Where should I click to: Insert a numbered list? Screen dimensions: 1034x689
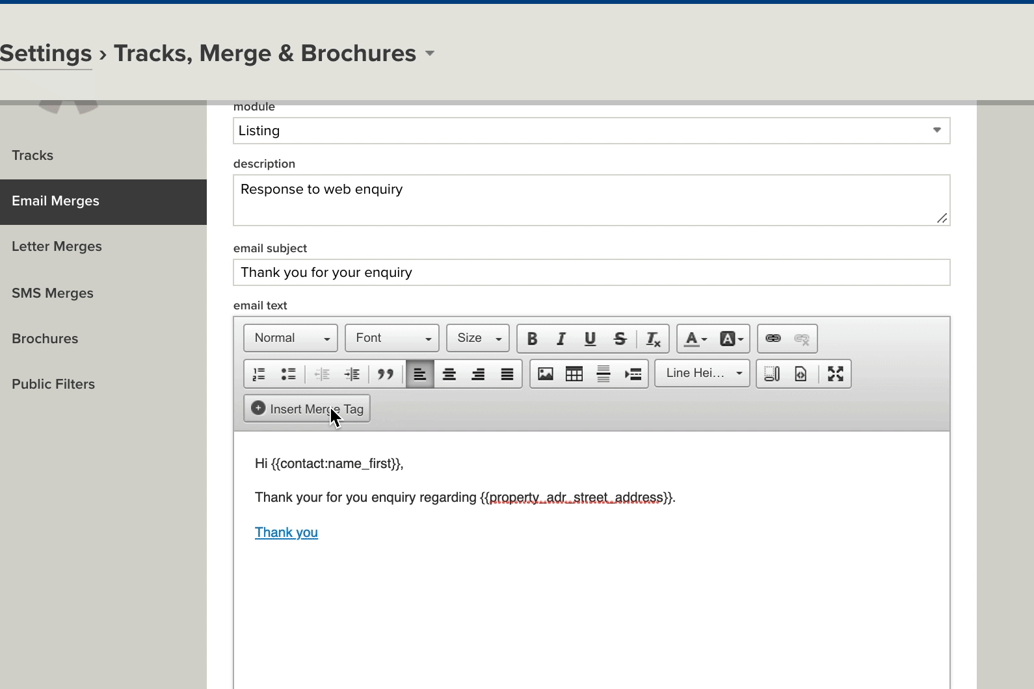point(259,374)
